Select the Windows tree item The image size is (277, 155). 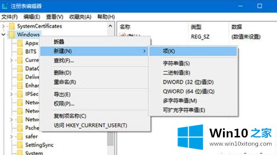pyautogui.click(x=28, y=34)
